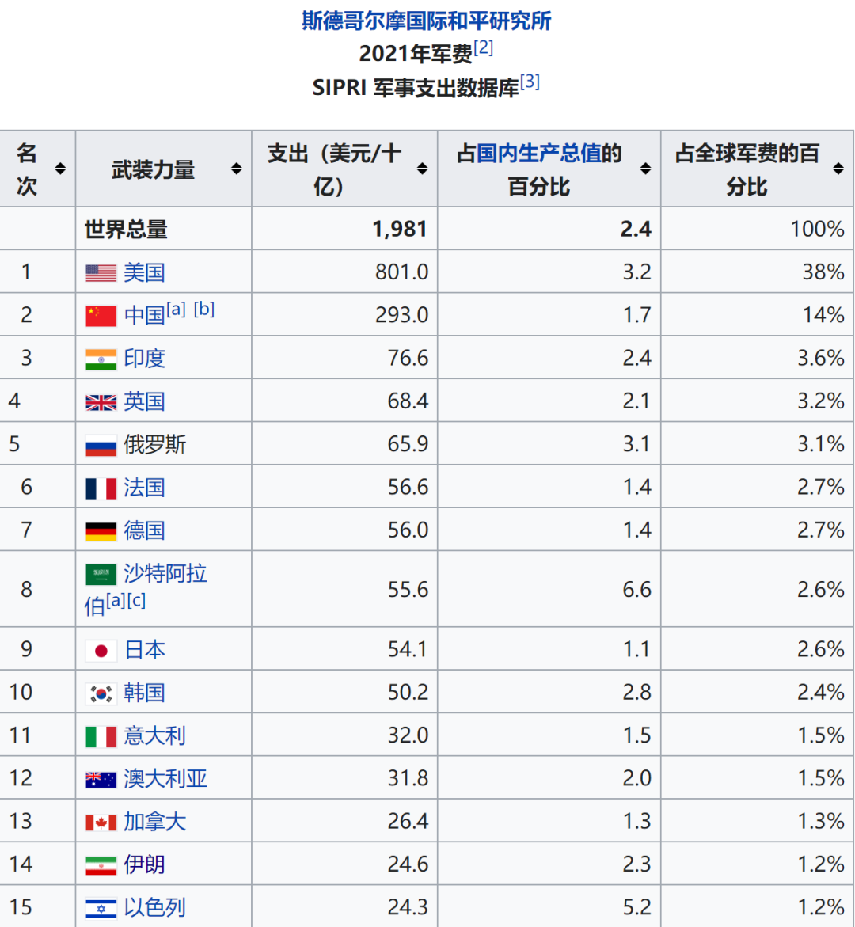Screen dimensions: 855x927
Task: Click the United Kingdom flag icon
Action: tap(101, 403)
